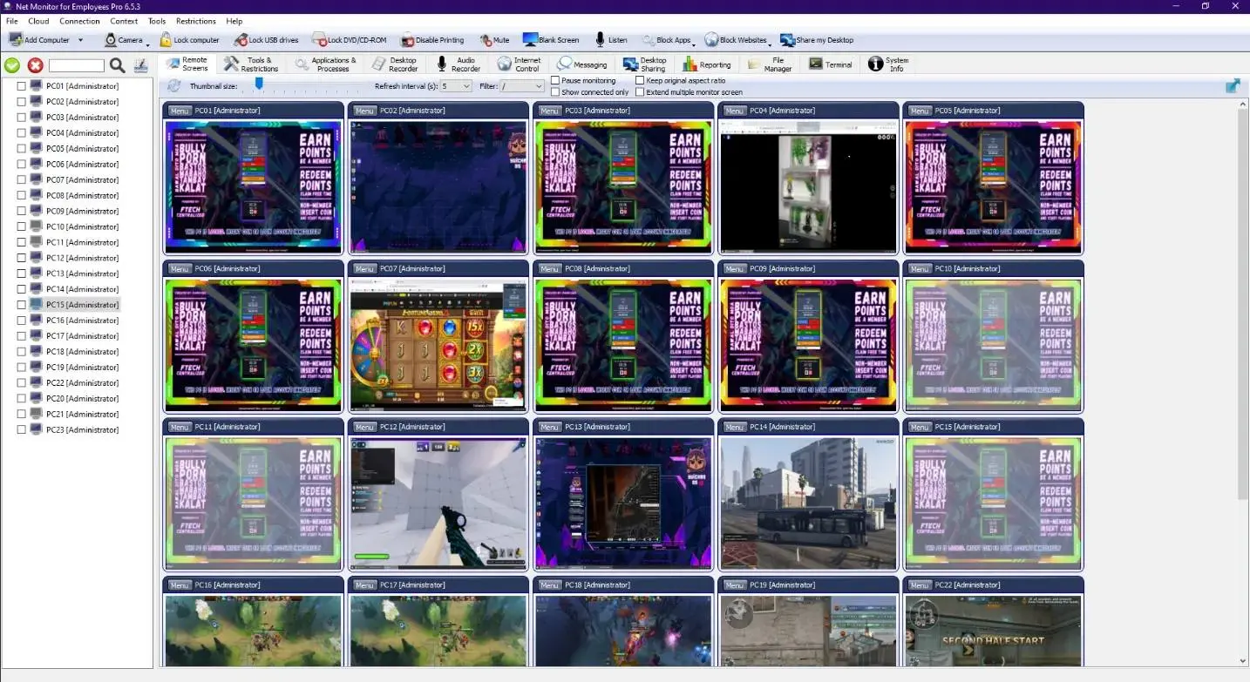Screen dimensions: 1250x682
Task: Open the Restrictions menu
Action: 196,21
